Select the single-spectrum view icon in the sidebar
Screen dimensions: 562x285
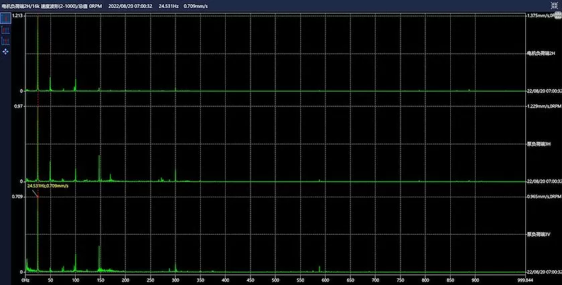pyautogui.click(x=6, y=18)
